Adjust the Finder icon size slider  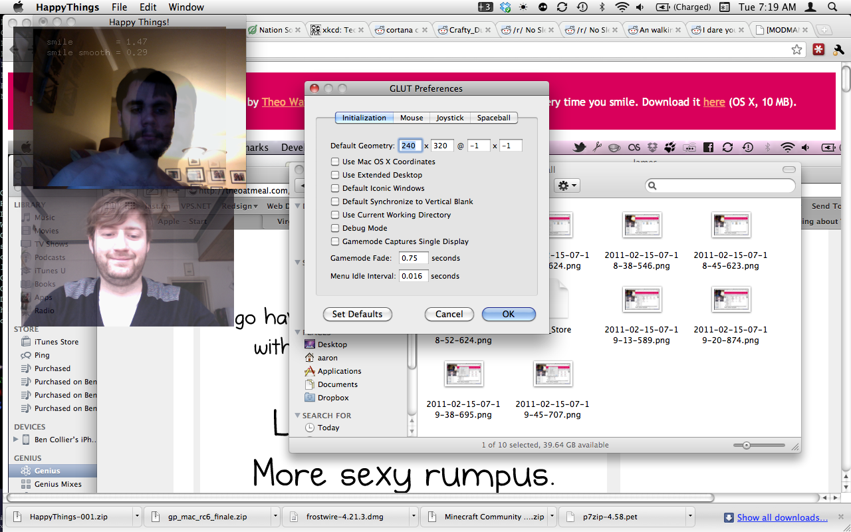747,446
